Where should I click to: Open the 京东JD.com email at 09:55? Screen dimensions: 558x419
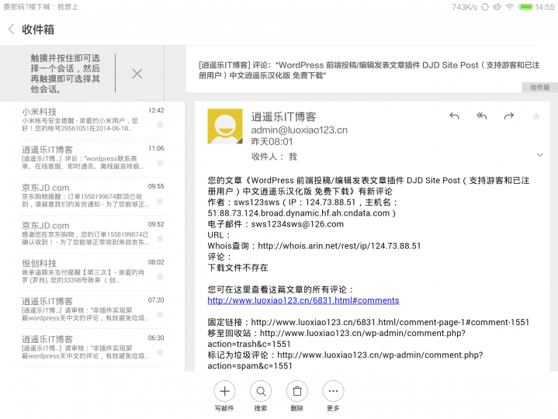(93, 196)
